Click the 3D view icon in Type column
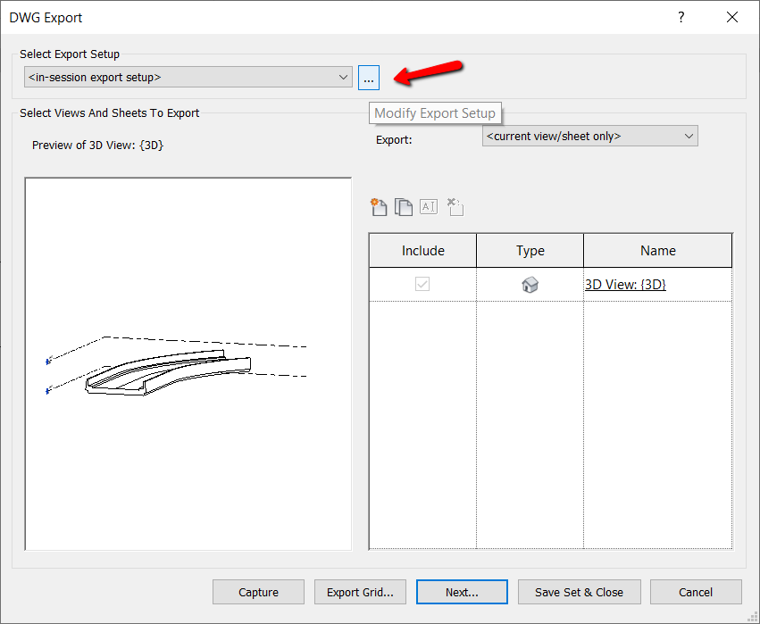This screenshot has width=760, height=624. pyautogui.click(x=530, y=284)
